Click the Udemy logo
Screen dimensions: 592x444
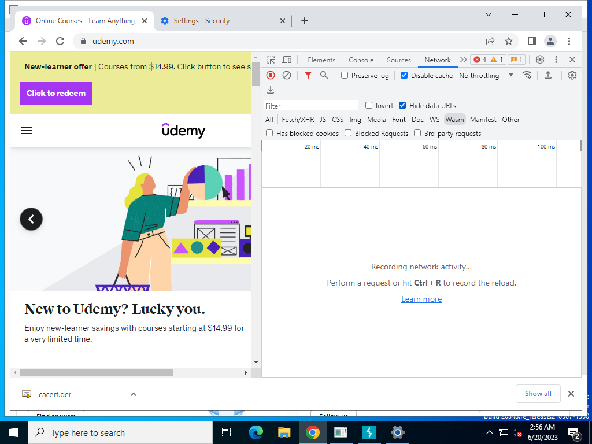click(x=183, y=130)
